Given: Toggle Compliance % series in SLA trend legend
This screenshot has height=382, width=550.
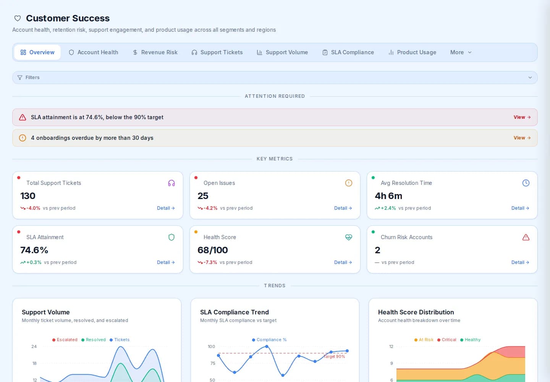Looking at the screenshot, I should 269,340.
